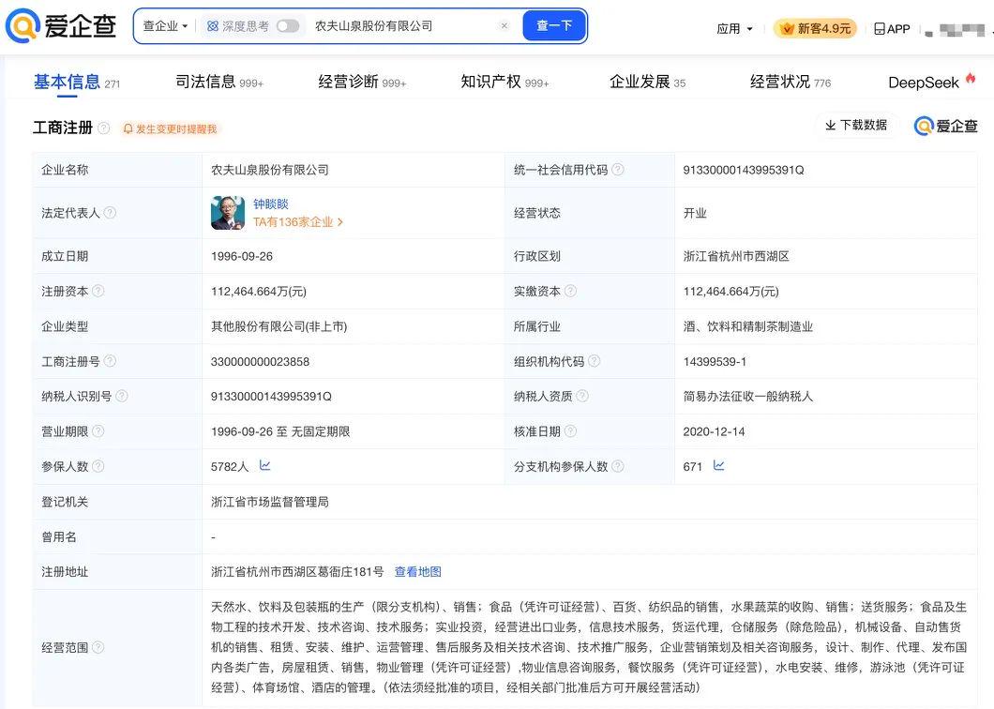Viewport: 994px width, 709px height.
Task: Click the help icon next to 参保人数
Action: tap(98, 466)
